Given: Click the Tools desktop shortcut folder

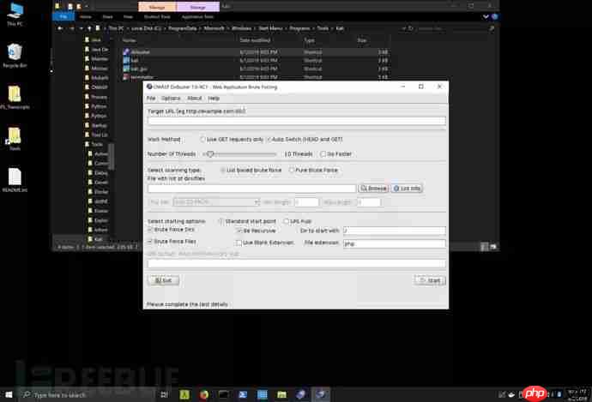Looking at the screenshot, I should (15, 138).
